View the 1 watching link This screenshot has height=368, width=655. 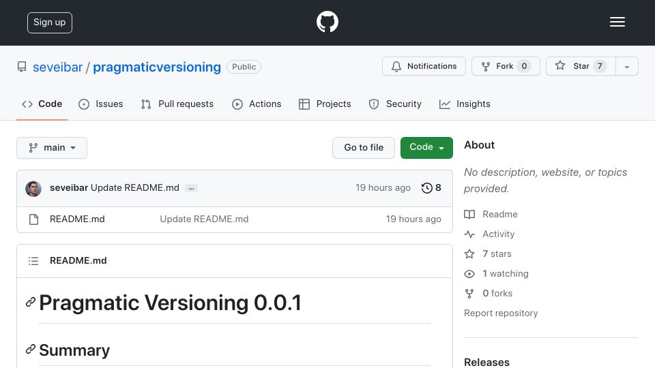point(496,274)
